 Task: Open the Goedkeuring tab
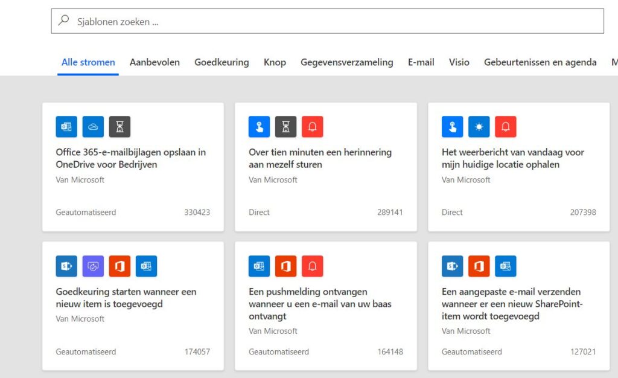coord(221,62)
